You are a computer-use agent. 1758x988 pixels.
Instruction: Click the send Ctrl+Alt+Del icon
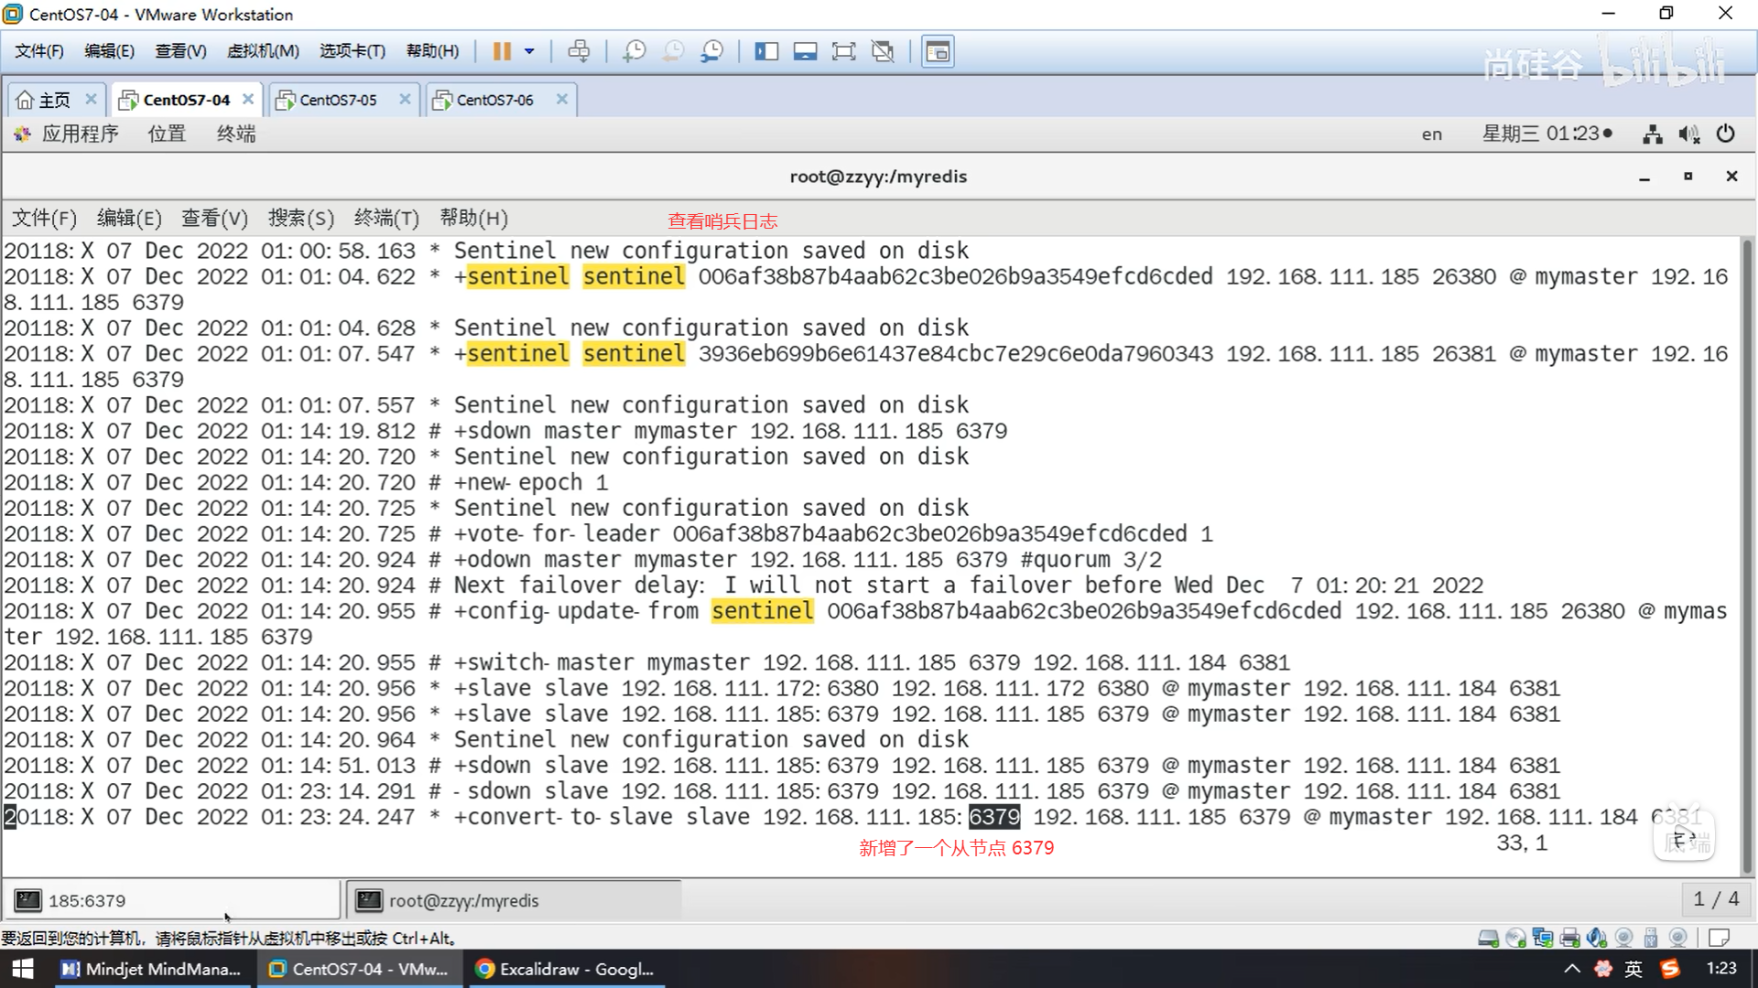[579, 51]
